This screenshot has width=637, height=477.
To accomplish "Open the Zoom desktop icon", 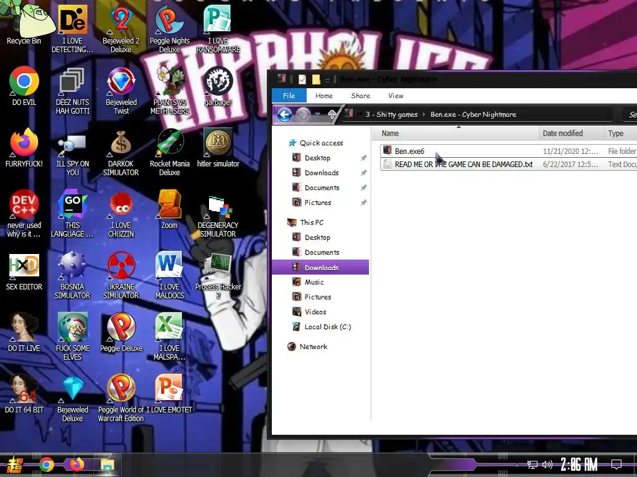I will (169, 209).
